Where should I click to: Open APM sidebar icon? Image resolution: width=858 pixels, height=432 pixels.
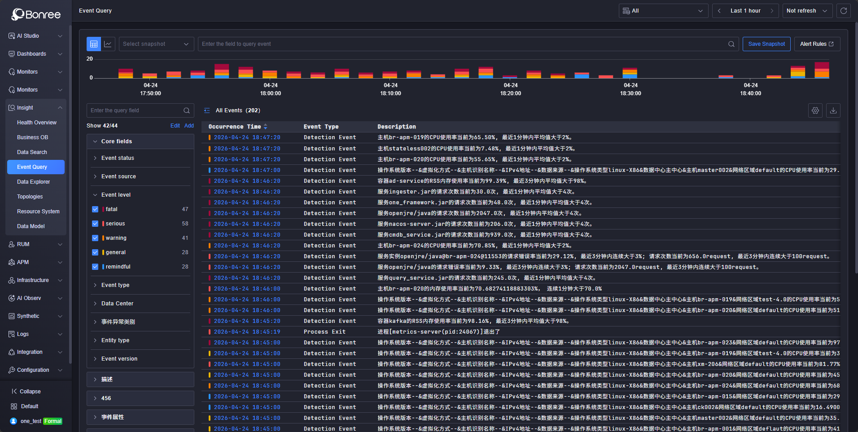coord(12,262)
